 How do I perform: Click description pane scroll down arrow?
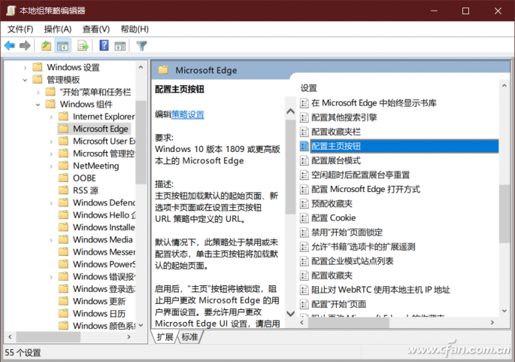tap(290, 314)
